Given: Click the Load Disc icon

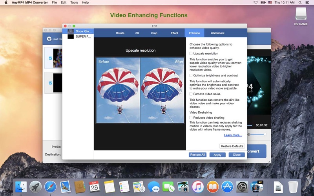Looking at the screenshot, I should click(49, 39).
